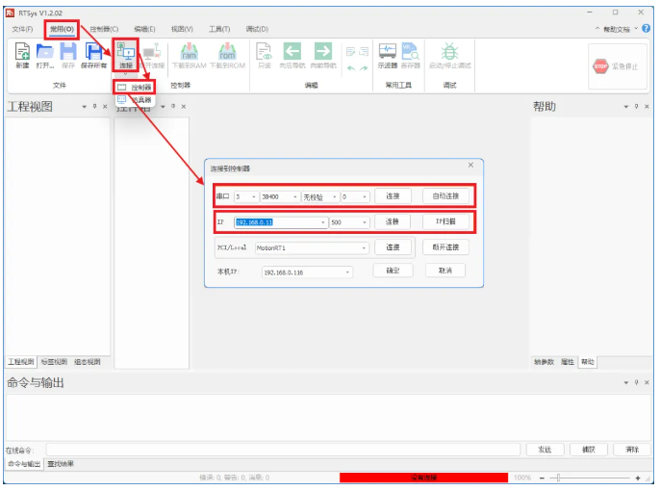Switch to the 轴参数 tab

click(545, 362)
